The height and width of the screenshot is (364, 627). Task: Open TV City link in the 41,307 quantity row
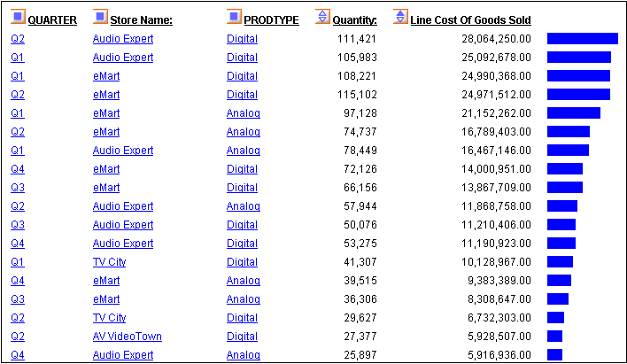click(x=109, y=262)
